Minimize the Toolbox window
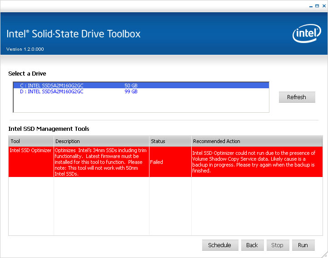The height and width of the screenshot is (258, 328). coord(311,6)
